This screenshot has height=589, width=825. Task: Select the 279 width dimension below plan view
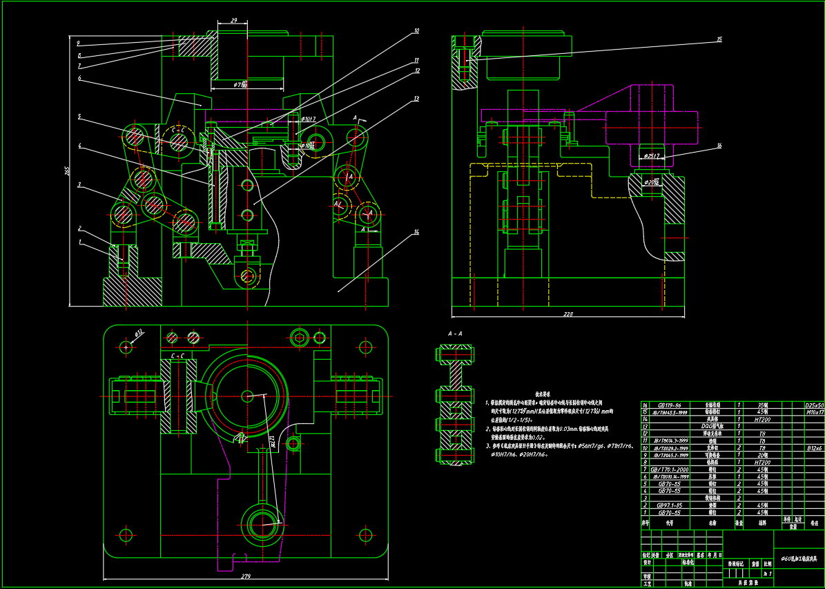(246, 576)
